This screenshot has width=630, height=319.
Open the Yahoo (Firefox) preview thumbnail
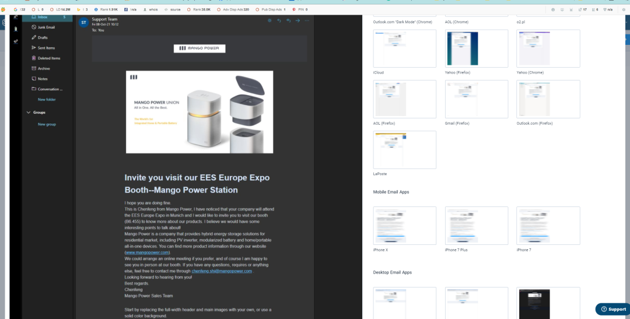pyautogui.click(x=477, y=48)
